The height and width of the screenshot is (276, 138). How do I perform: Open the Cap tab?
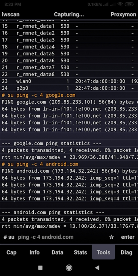11,252
